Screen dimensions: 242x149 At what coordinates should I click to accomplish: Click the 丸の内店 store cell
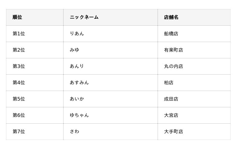pos(174,66)
